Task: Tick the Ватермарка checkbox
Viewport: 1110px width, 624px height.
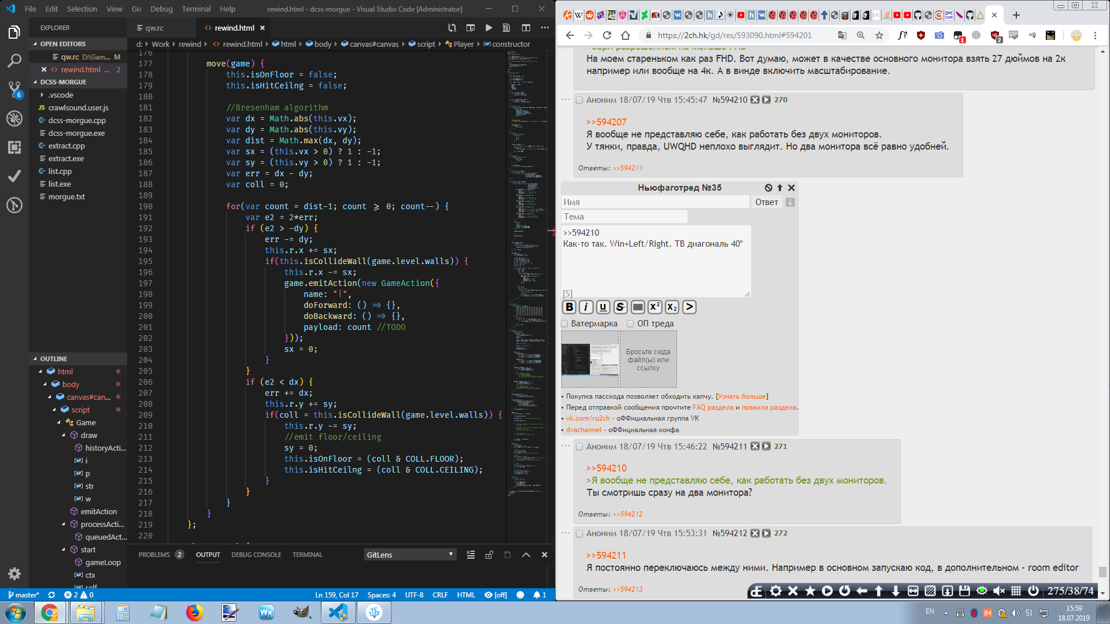Action: [x=565, y=324]
